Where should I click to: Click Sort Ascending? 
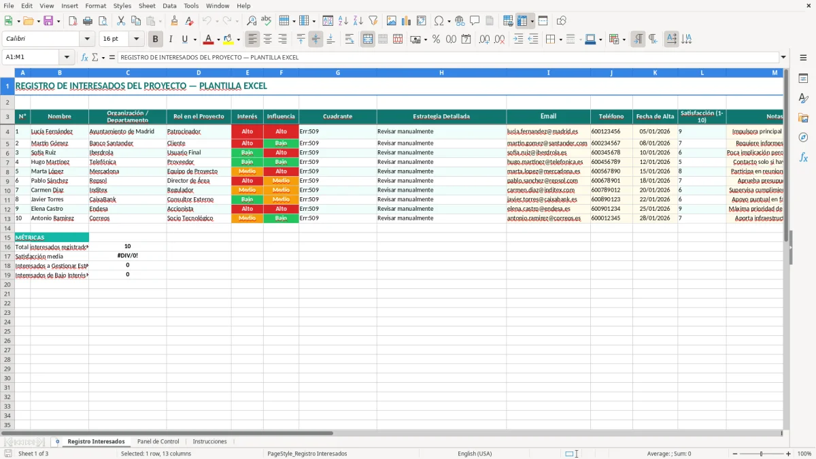(x=343, y=21)
